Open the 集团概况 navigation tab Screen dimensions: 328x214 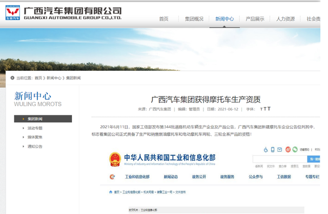(194, 19)
